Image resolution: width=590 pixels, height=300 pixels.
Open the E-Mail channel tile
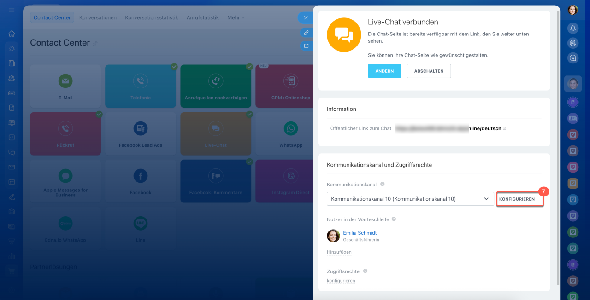point(65,86)
